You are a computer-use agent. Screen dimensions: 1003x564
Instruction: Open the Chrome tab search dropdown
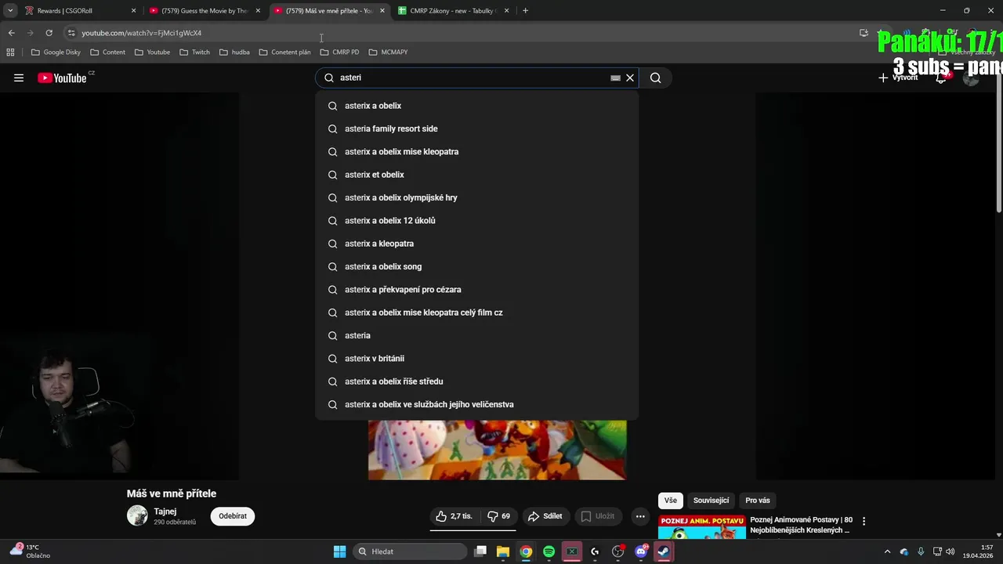pos(10,11)
